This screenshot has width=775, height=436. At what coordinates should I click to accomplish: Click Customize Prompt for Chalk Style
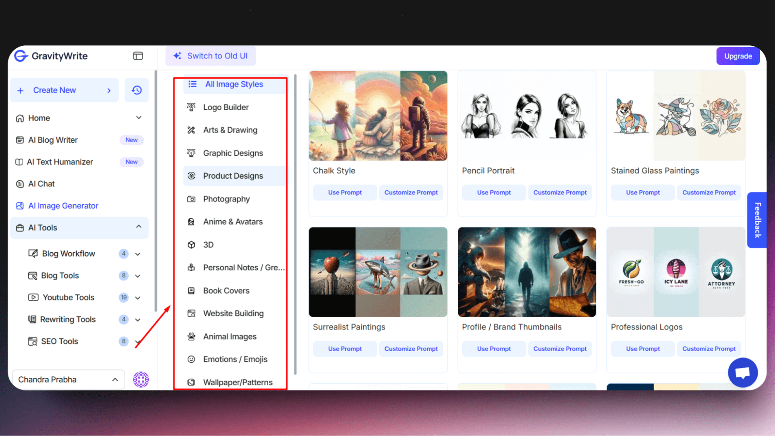[x=411, y=192]
